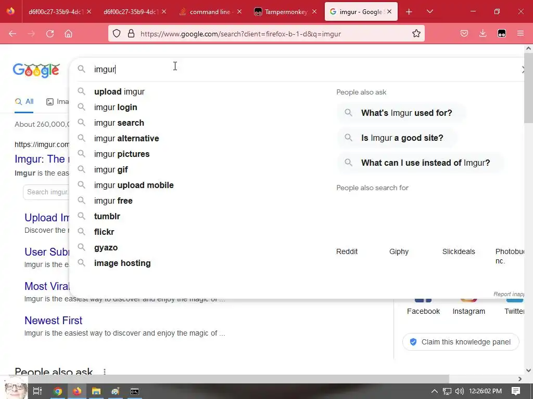Click the address bar URL

point(240,34)
